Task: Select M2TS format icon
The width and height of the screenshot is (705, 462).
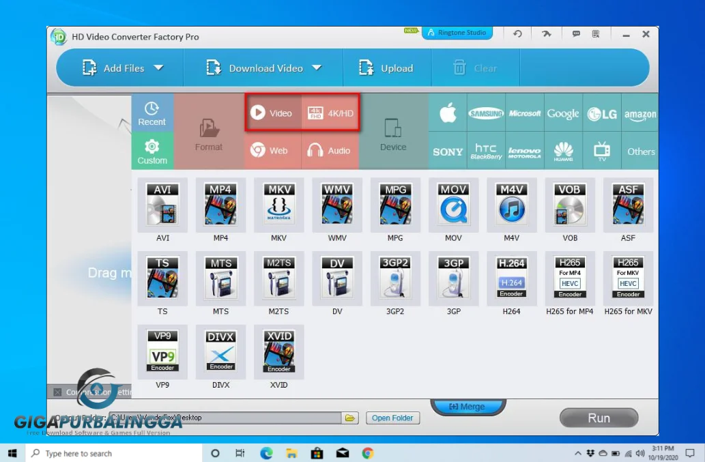Action: 278,278
